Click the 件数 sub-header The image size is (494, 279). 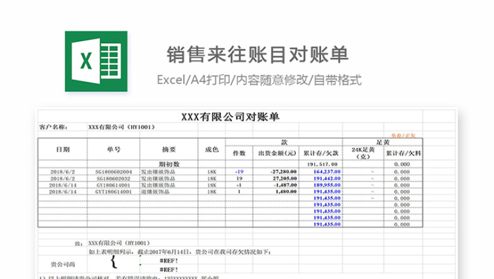tap(239, 153)
